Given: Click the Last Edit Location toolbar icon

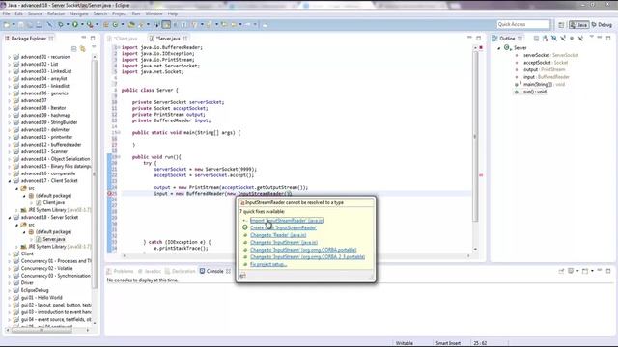Looking at the screenshot, I should [x=224, y=25].
